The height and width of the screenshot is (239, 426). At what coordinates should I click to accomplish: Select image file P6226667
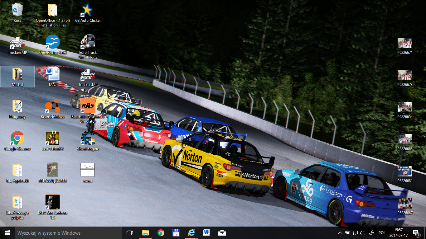coord(405,206)
